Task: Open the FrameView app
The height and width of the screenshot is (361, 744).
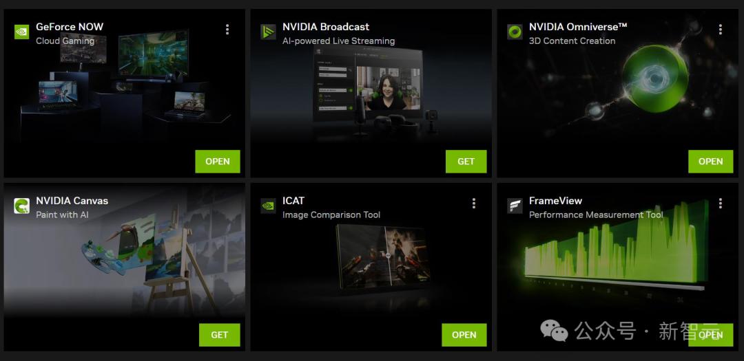Action: [x=711, y=335]
